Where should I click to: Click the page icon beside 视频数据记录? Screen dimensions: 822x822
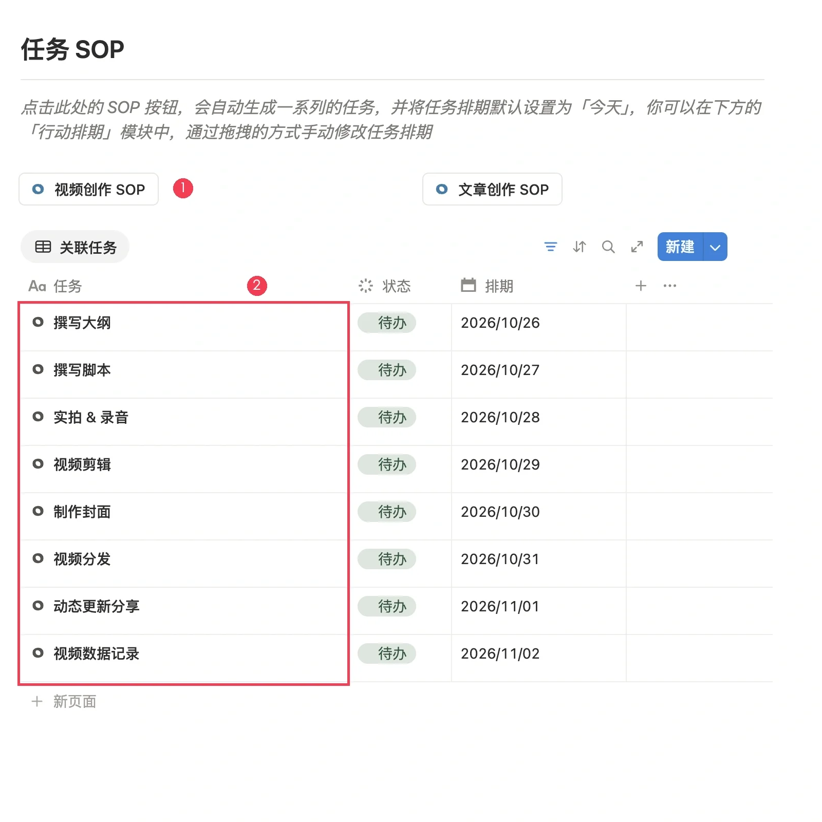[38, 653]
